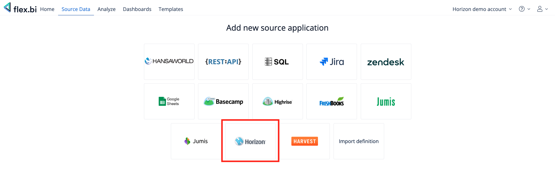Choose the REST API source tile
The width and height of the screenshot is (555, 185).
[x=223, y=62]
